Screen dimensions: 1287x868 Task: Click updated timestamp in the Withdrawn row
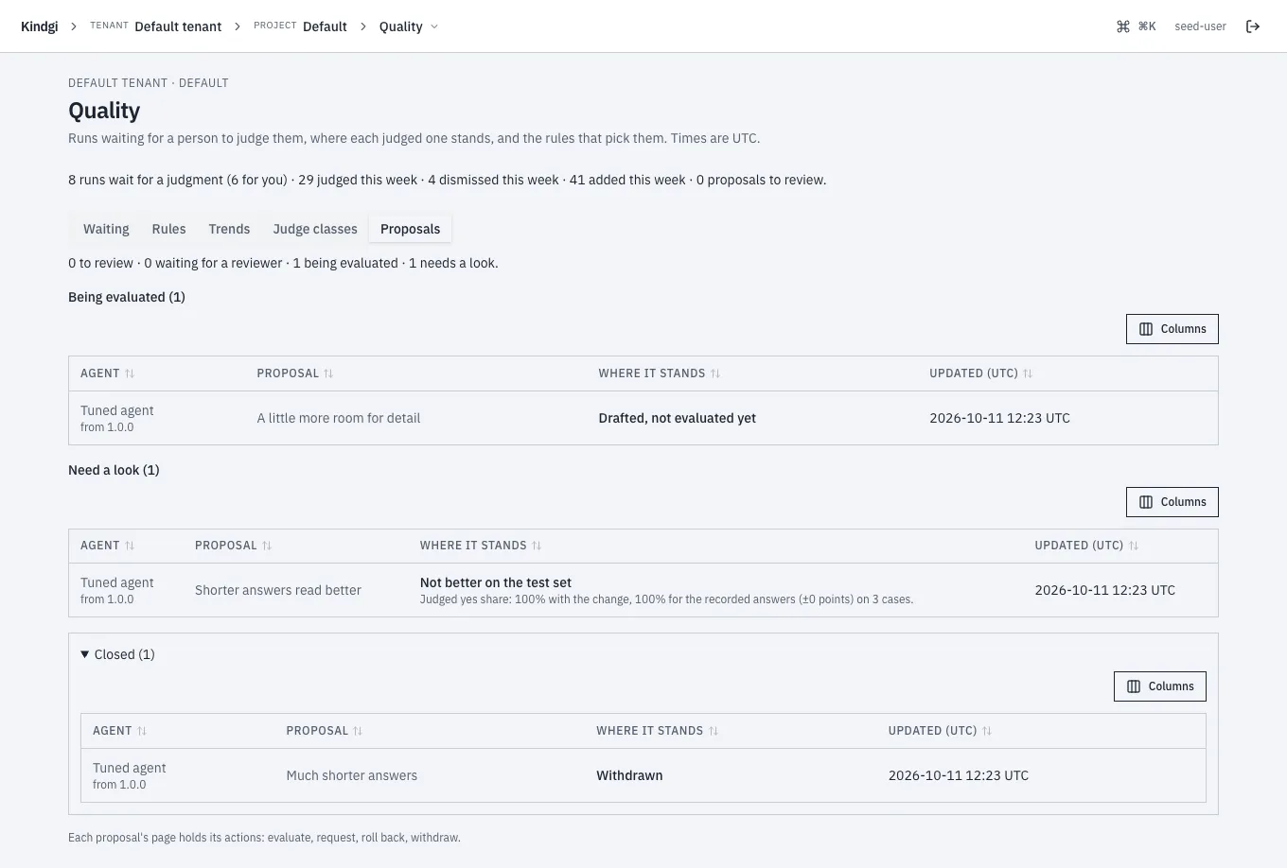coord(958,775)
